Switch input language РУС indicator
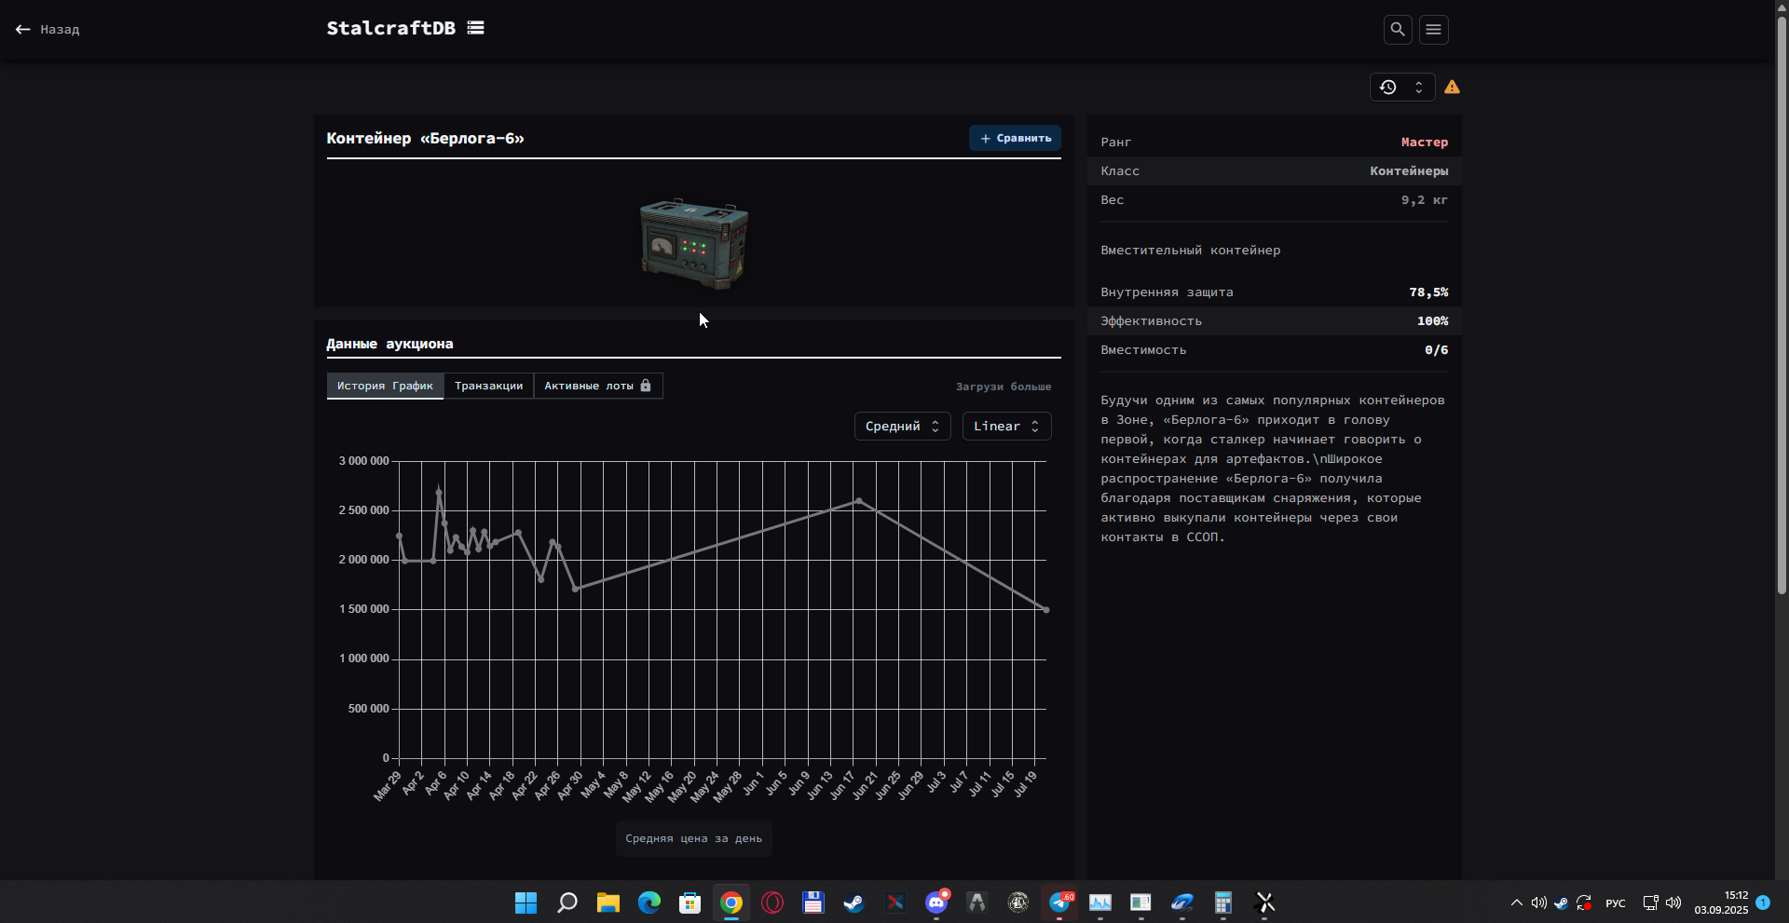Viewport: 1789px width, 923px height. click(1616, 903)
